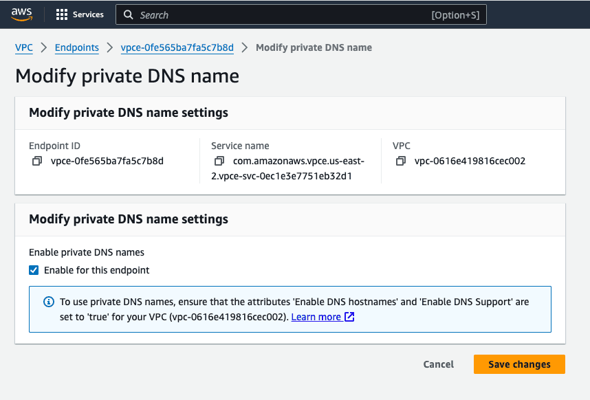Open the Services menu
This screenshot has width=590, height=400.
tap(85, 14)
